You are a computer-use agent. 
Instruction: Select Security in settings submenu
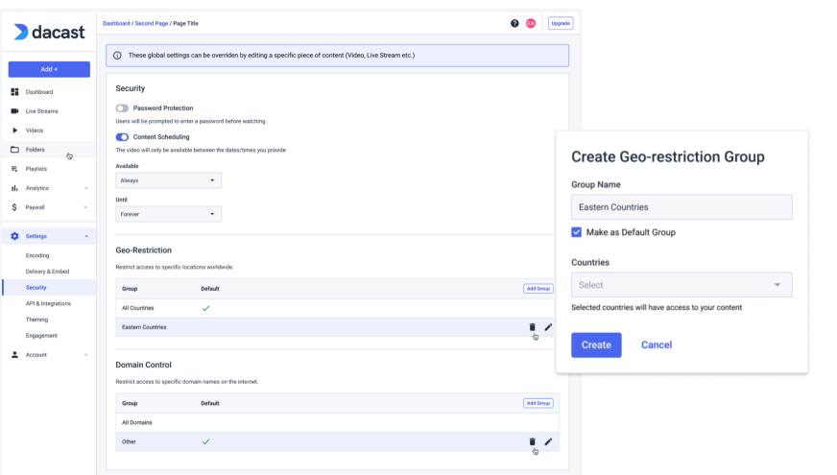tap(36, 287)
